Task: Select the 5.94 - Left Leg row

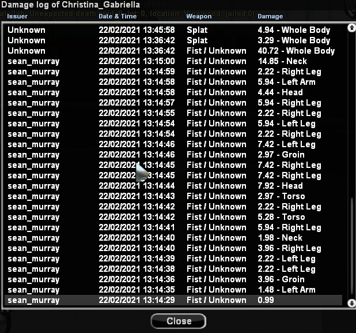Action: coord(173,124)
